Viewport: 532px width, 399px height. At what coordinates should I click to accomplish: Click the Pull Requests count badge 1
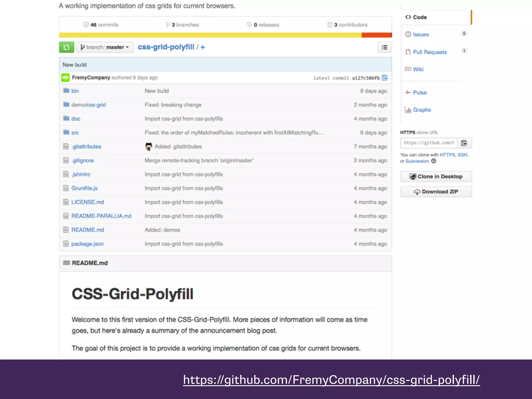coord(464,51)
